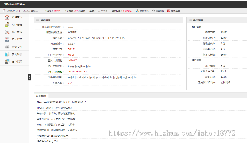This screenshot has width=247, height=143.
Task: Click the red 1024 KB image limit value
Action: click(73, 60)
